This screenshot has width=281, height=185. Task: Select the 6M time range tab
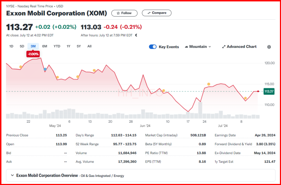45,46
